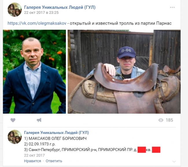Viewport: 188px width, 167px height.
Task: Share the post via the megaphone icon
Action: tap(39, 120)
